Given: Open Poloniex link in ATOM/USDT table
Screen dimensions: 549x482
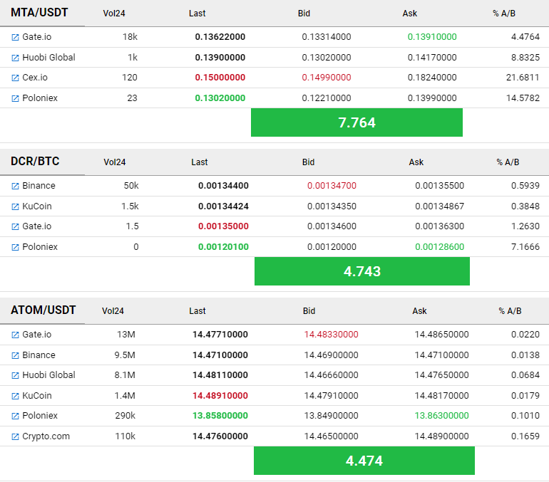Looking at the screenshot, I should coord(40,416).
